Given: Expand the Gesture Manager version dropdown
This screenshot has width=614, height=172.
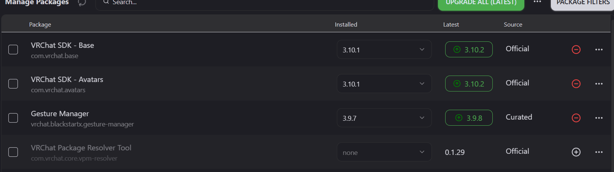Looking at the screenshot, I should (384, 118).
